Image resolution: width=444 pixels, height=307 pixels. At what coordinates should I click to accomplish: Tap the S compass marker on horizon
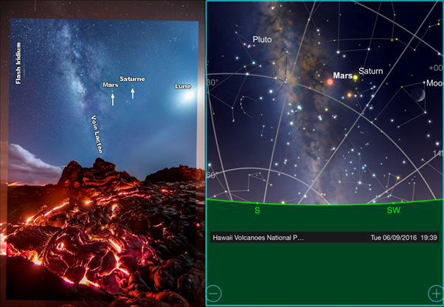257,210
